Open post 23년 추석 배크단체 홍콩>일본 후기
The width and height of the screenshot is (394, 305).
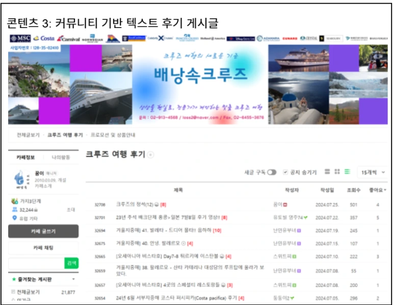pos(168,217)
